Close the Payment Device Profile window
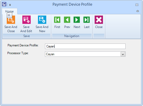The width and height of the screenshot is (143, 106). click(137, 5)
